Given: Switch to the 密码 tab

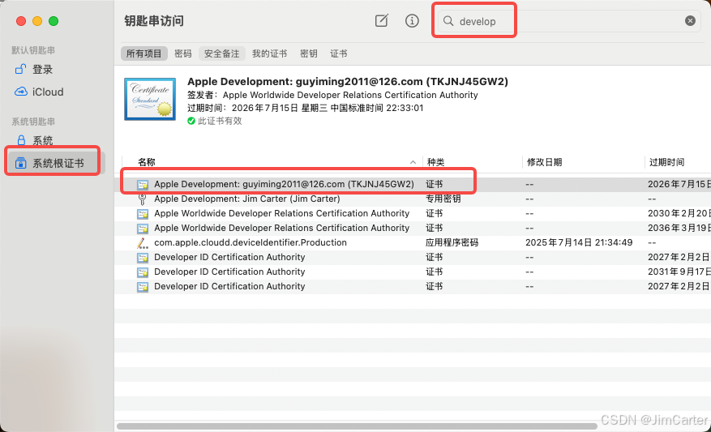Looking at the screenshot, I should [183, 53].
